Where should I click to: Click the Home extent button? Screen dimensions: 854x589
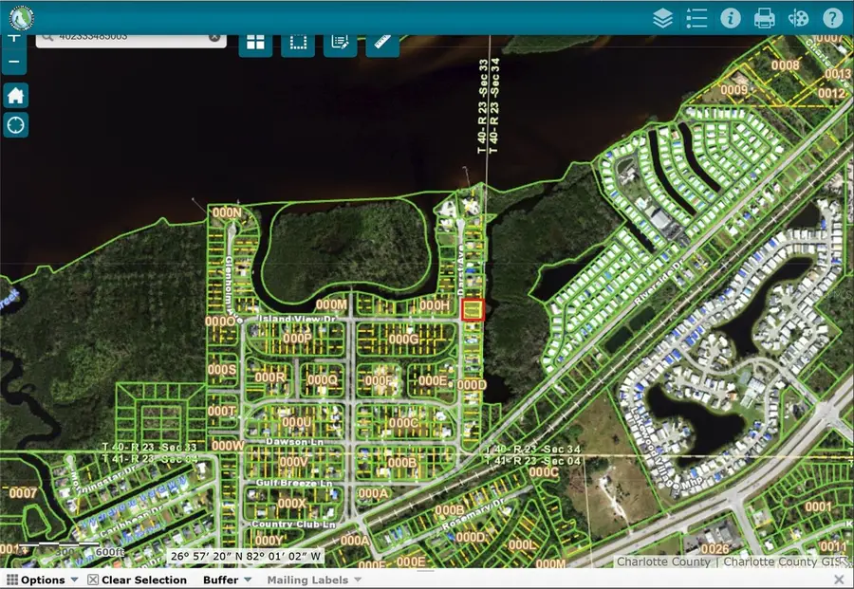pyautogui.click(x=15, y=95)
